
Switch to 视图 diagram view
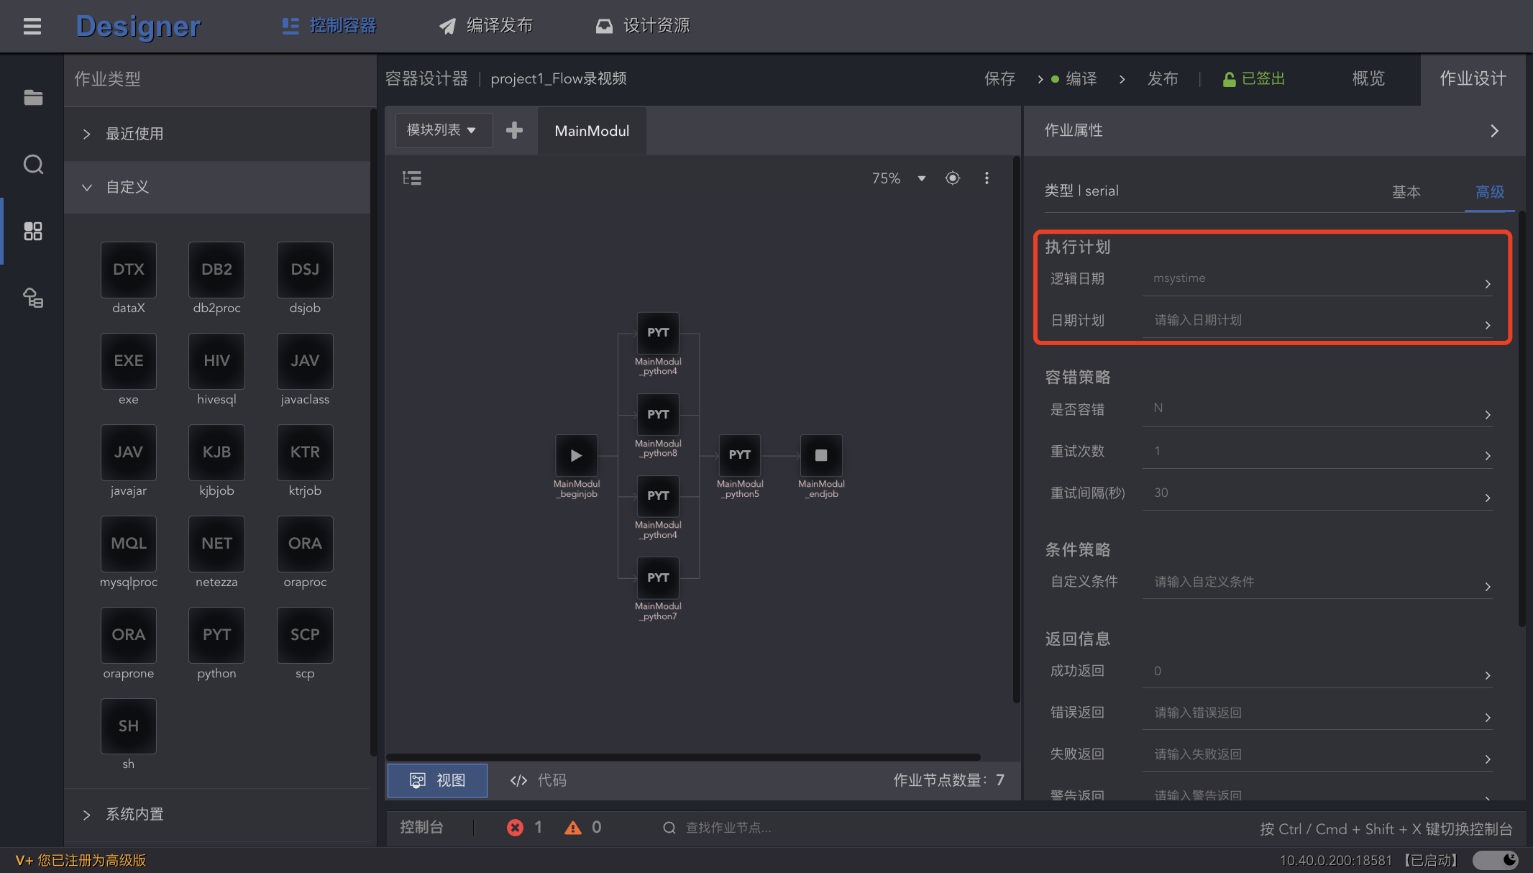pos(437,780)
